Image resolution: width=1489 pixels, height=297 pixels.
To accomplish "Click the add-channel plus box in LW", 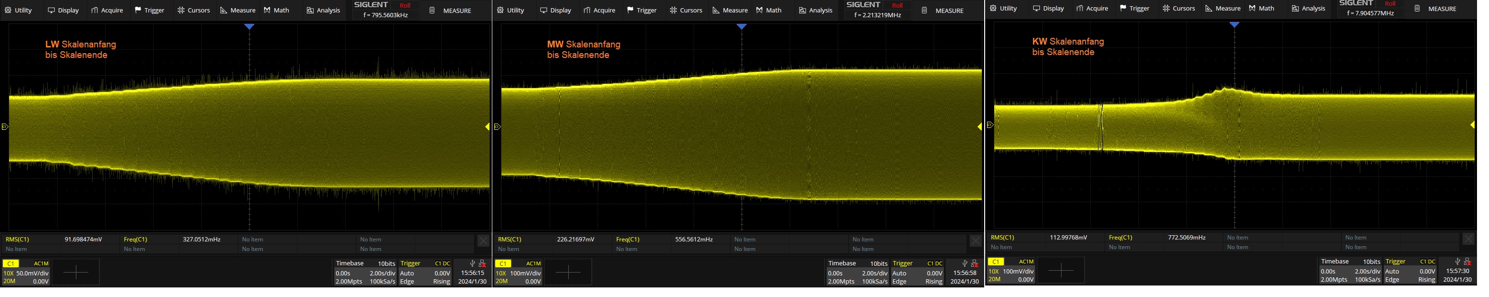I will [x=76, y=272].
